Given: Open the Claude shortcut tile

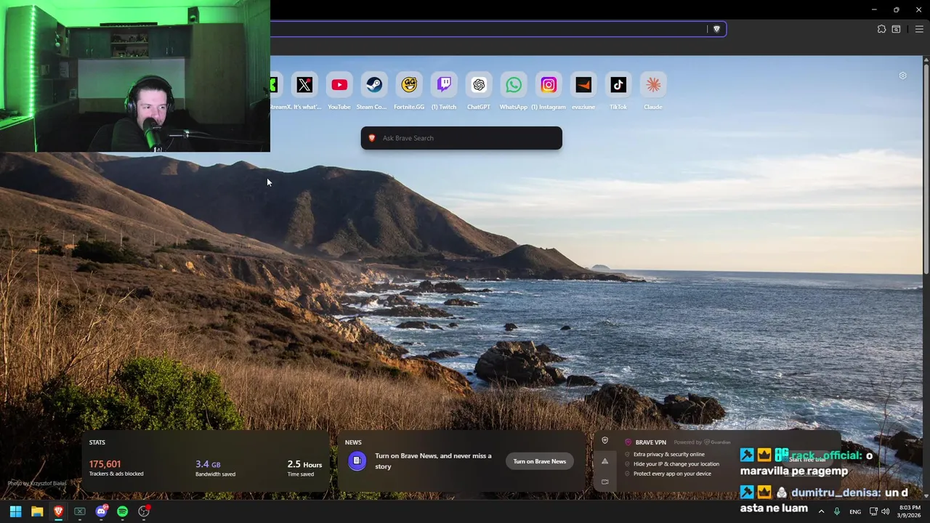Looking at the screenshot, I should (653, 85).
